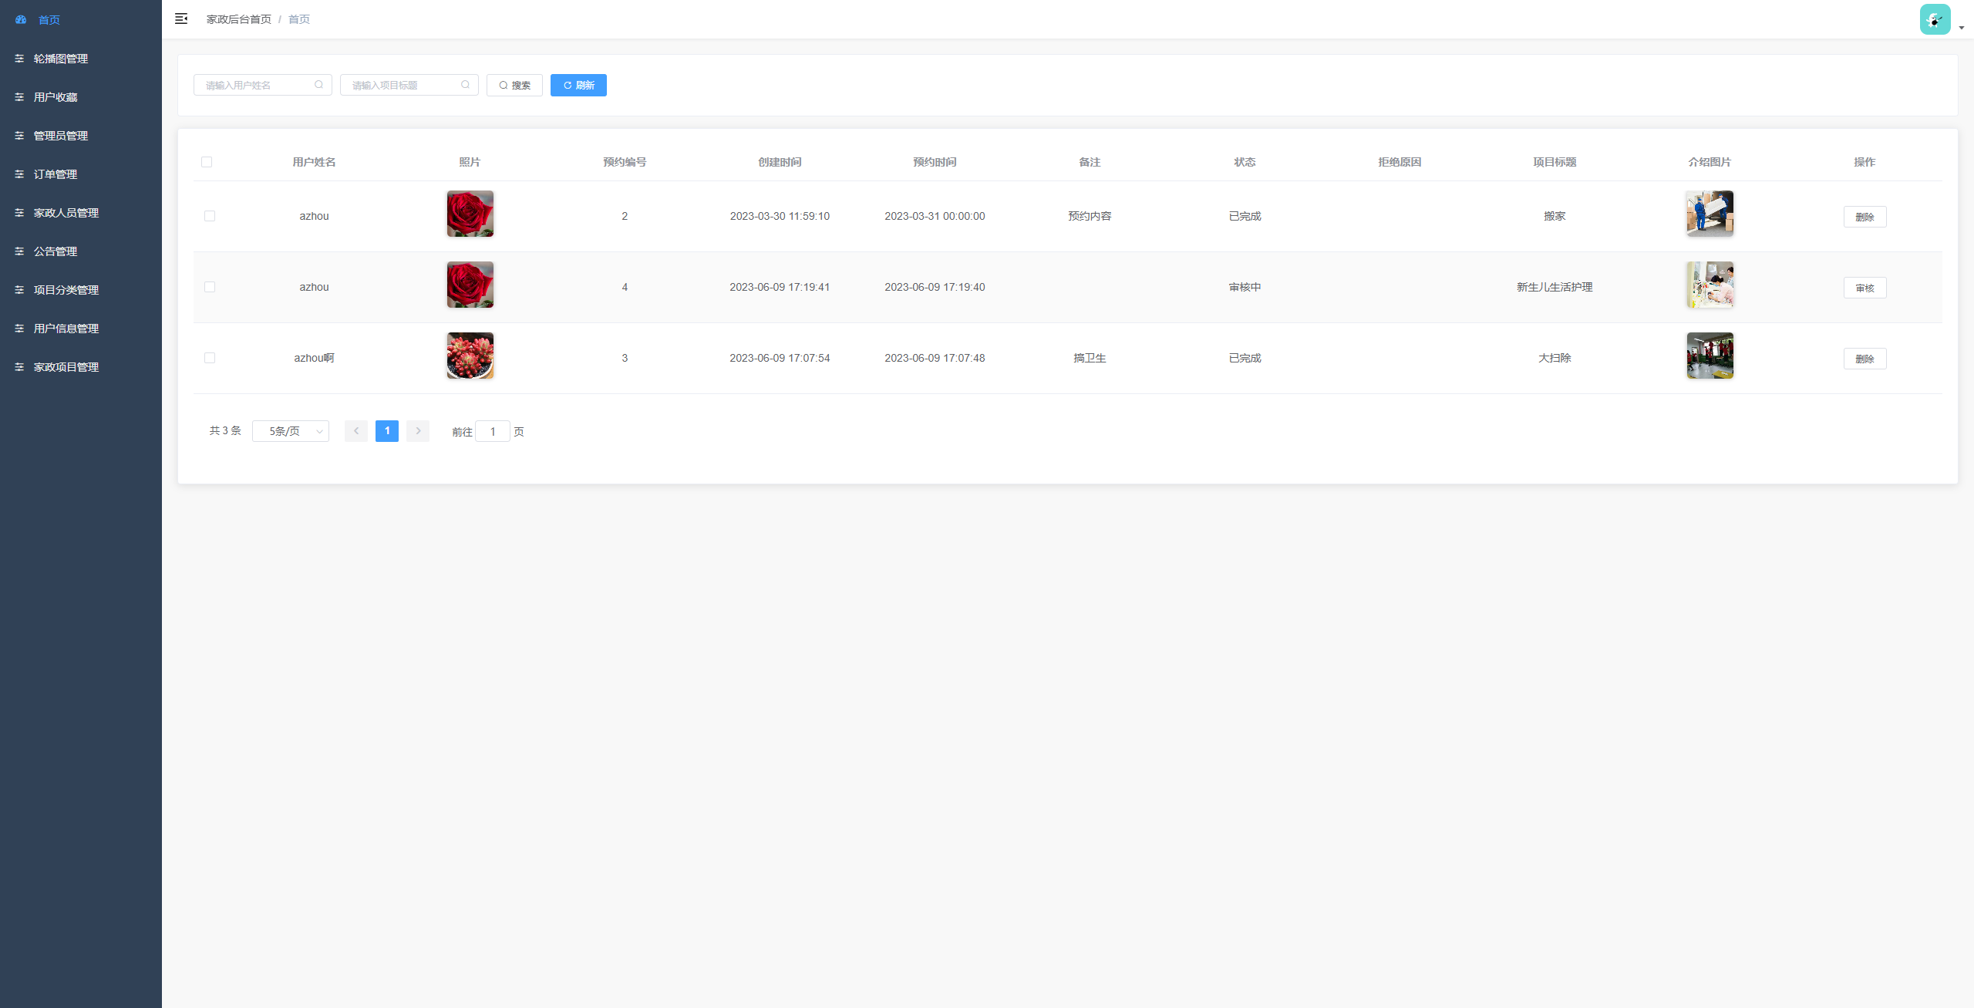Click the 审核 button for 新生儿生活护理

pyautogui.click(x=1865, y=288)
